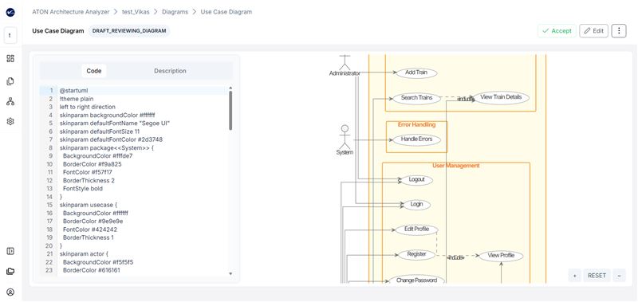The width and height of the screenshot is (638, 302).
Task: Go to Diagrams breadcrumb
Action: coord(175,12)
